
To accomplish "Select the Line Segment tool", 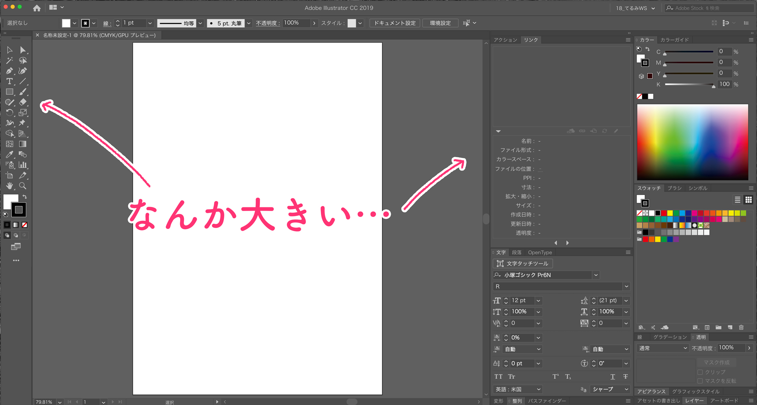I will 23,81.
